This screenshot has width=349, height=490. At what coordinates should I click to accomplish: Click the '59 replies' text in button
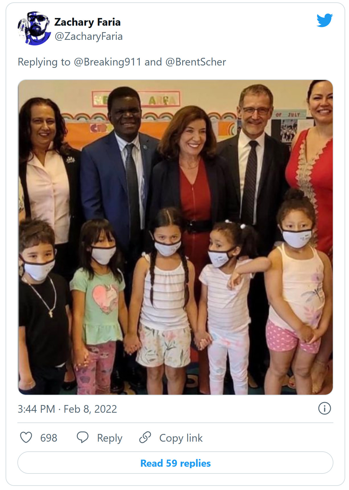[x=188, y=463]
